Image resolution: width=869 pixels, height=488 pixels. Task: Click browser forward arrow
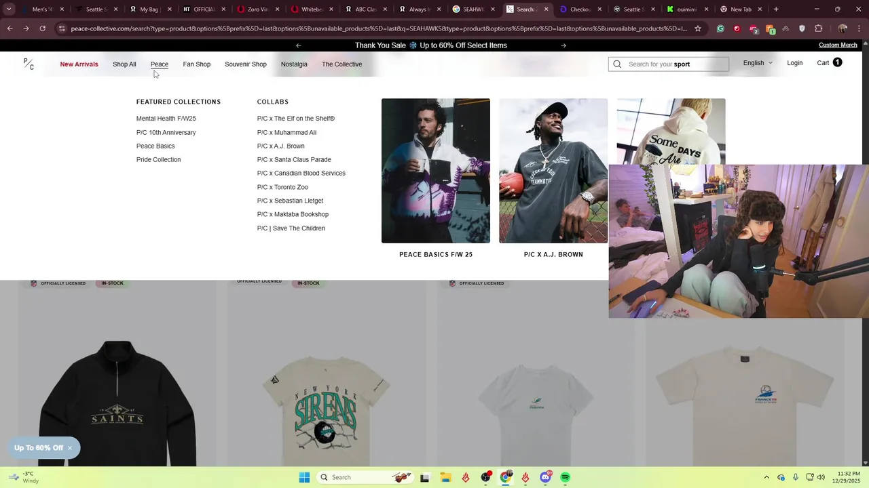tap(26, 28)
